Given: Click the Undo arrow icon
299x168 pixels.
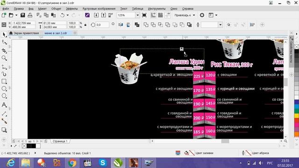Looking at the screenshot, I should 62,15.
